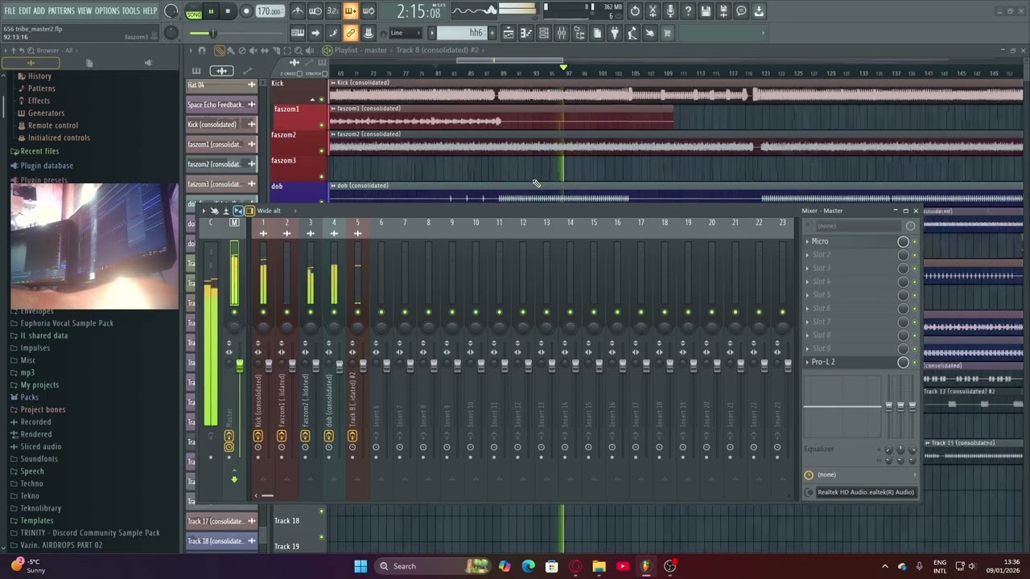Open Microsoft Edge from taskbar
Screen dimensions: 1030x579
click(x=528, y=566)
